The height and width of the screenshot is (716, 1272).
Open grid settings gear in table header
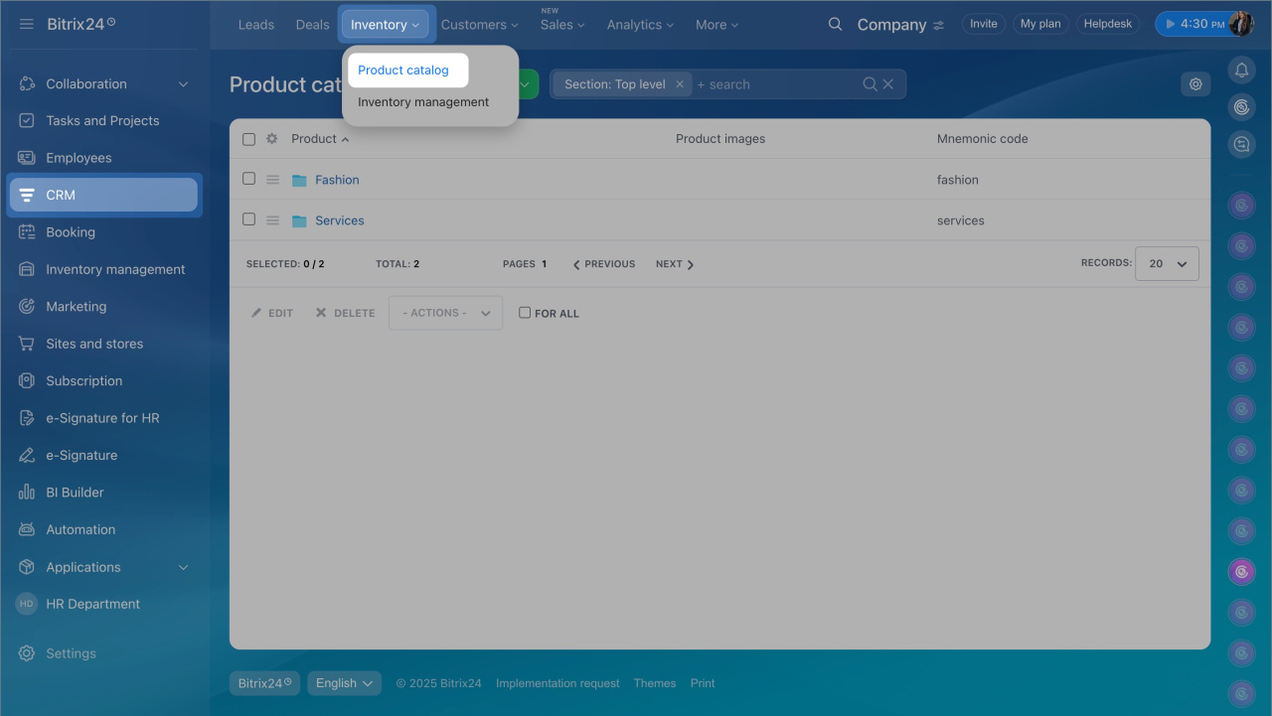click(271, 139)
